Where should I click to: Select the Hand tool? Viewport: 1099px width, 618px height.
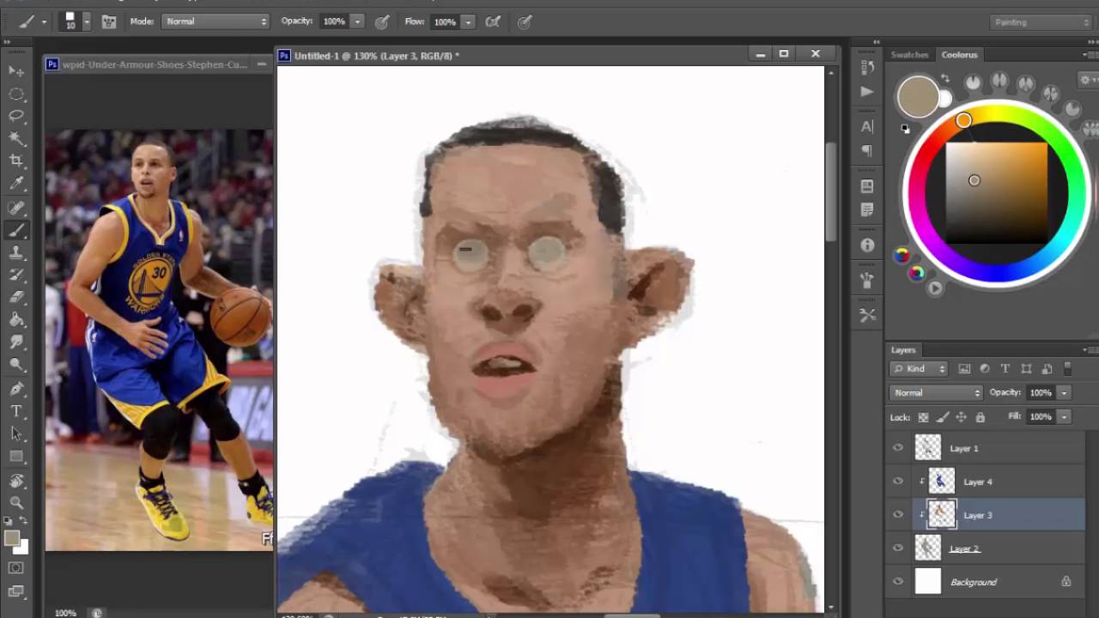[x=16, y=481]
